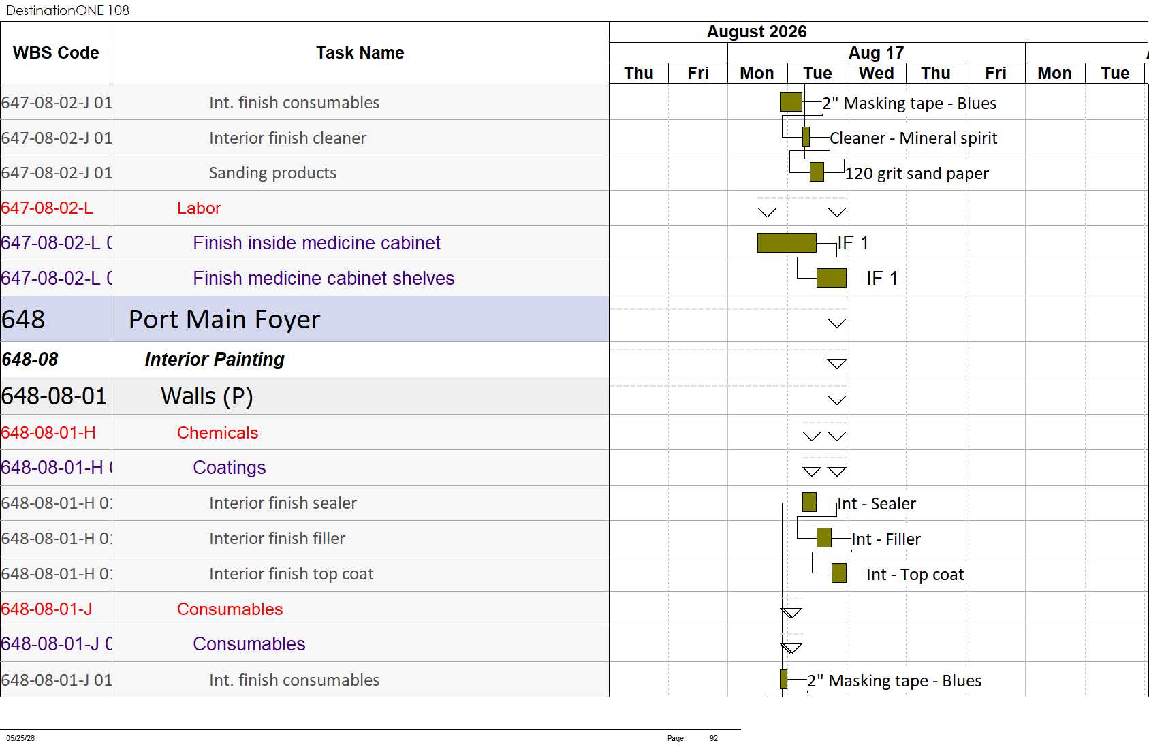Click the Port Main Foyer summary triangle marker
The height and width of the screenshot is (747, 1149).
point(837,323)
